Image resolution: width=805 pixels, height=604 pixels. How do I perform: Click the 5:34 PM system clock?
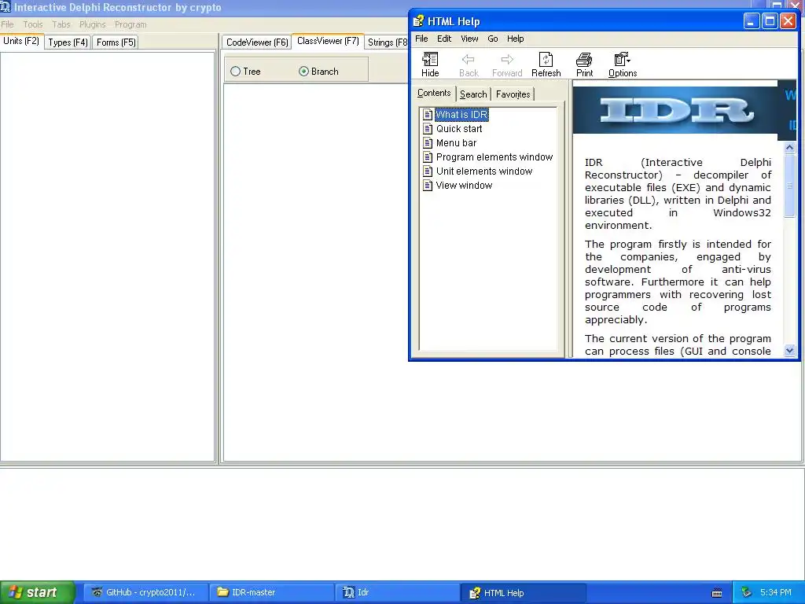pos(775,592)
